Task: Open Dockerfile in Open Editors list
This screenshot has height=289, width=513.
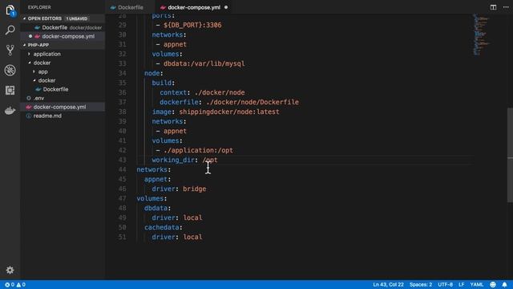Action: [x=63, y=27]
